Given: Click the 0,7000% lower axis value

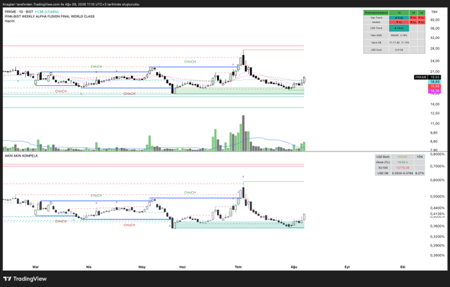Looking at the screenshot, I should point(437,166).
